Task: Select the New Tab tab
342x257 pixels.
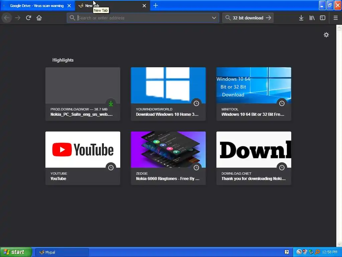Action: 112,6
